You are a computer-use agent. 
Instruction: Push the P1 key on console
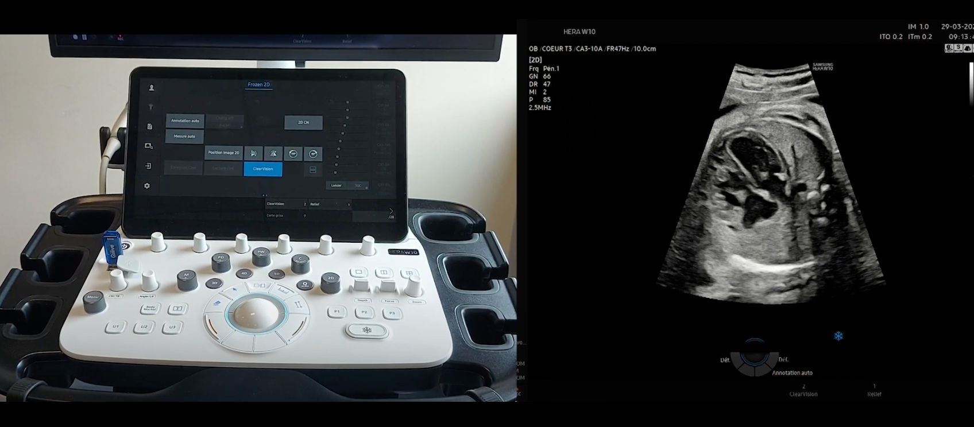point(337,312)
